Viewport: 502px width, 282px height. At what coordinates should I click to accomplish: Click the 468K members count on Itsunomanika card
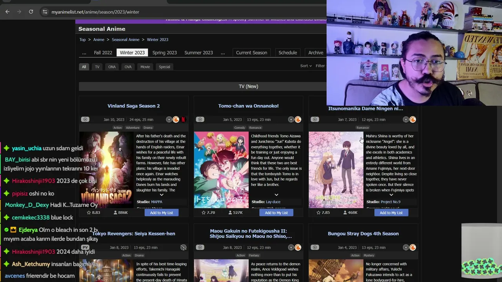(x=350, y=213)
